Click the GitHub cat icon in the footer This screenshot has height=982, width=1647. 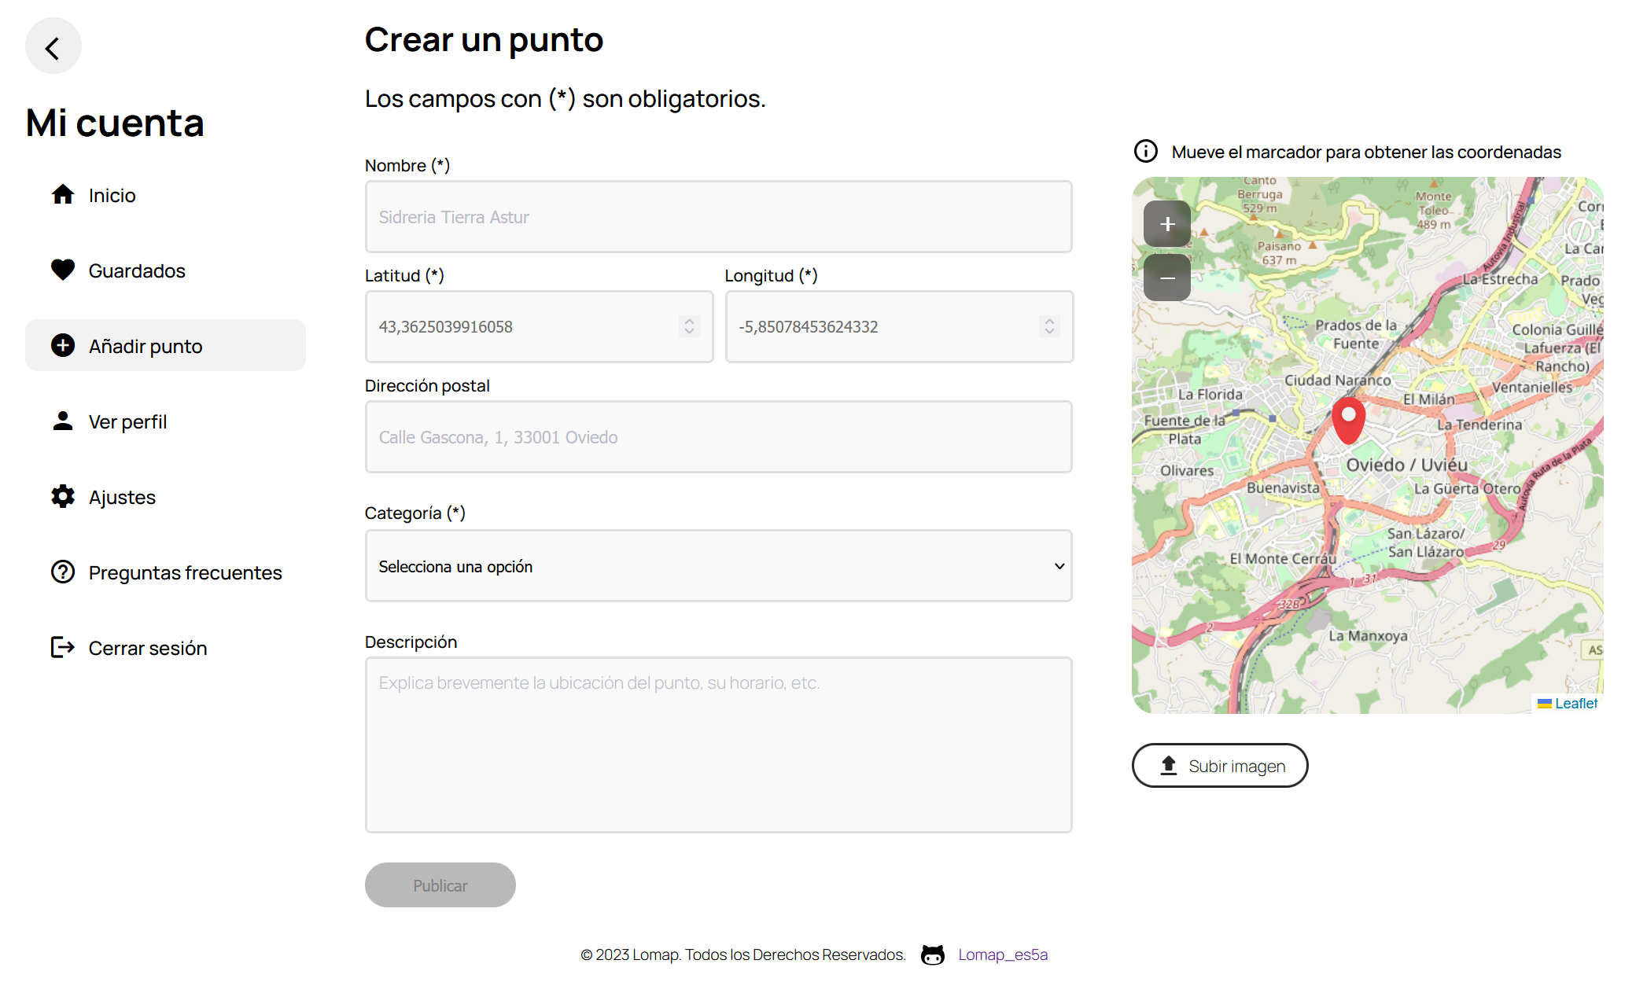coord(933,954)
